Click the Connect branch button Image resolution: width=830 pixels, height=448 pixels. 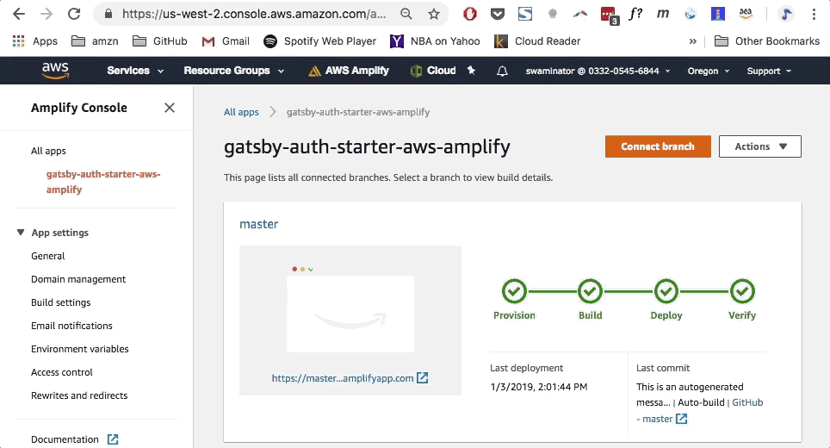tap(658, 146)
